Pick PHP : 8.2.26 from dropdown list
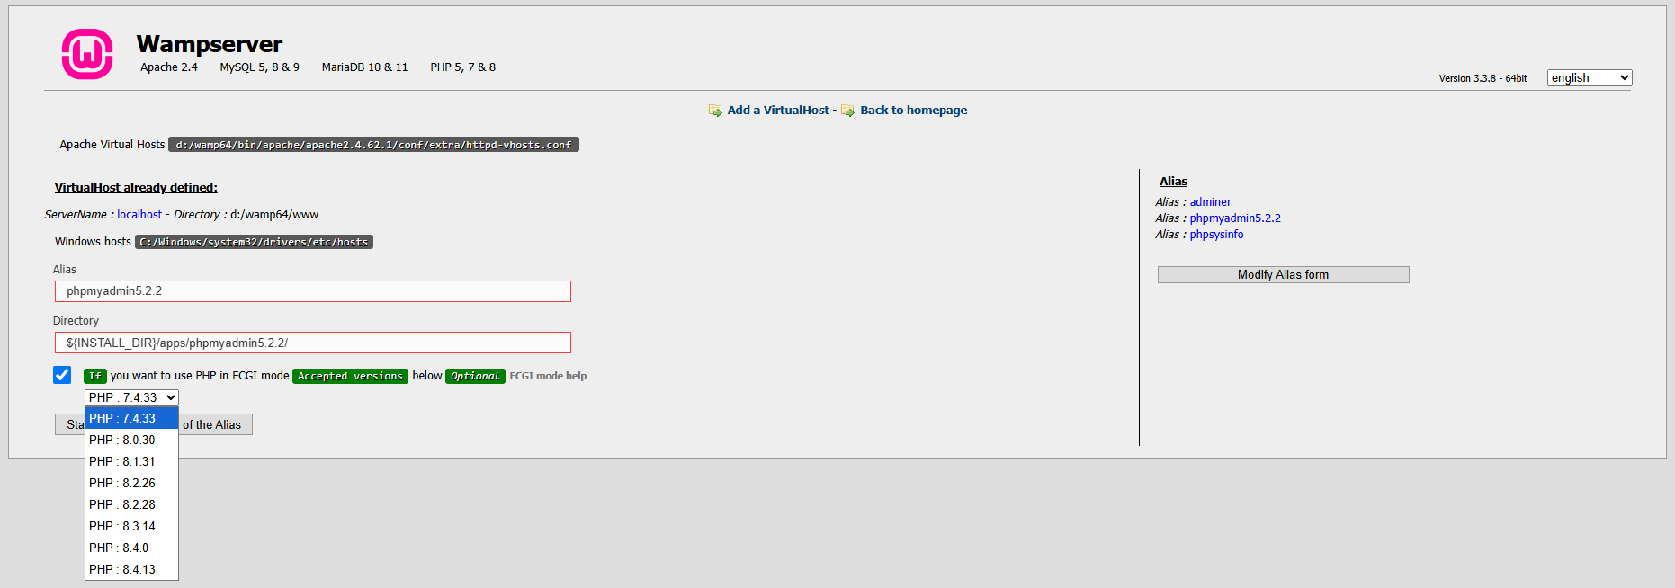 (122, 483)
